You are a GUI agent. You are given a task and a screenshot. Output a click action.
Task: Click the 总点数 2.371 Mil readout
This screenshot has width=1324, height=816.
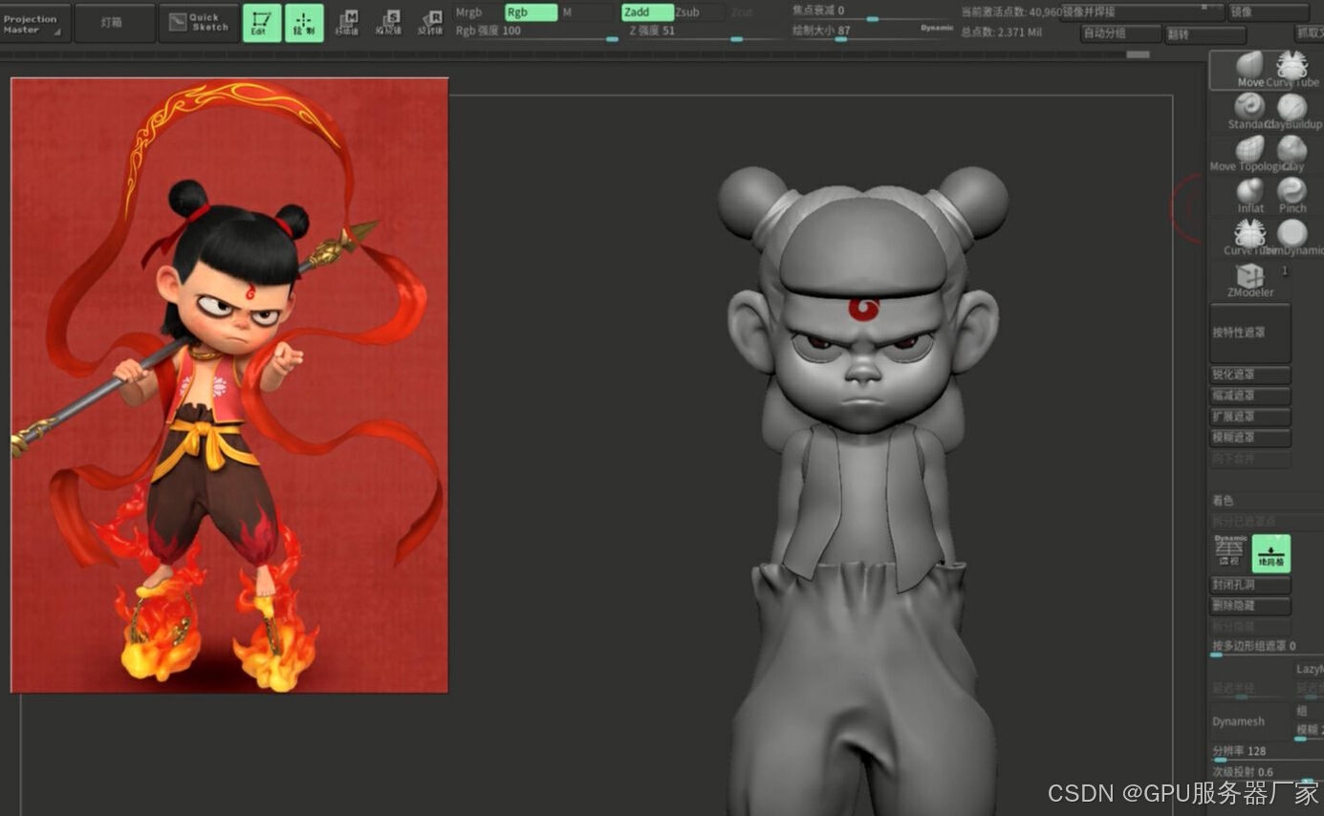[x=1001, y=32]
